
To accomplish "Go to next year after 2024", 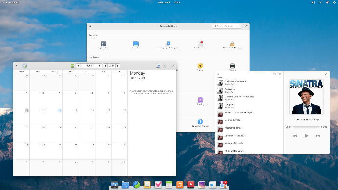I will tap(118, 66).
